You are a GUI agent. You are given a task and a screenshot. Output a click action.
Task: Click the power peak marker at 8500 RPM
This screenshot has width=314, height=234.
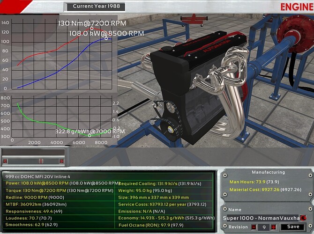click(106, 38)
